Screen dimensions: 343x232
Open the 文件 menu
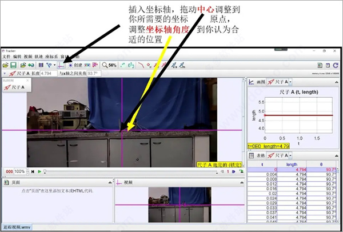6,57
